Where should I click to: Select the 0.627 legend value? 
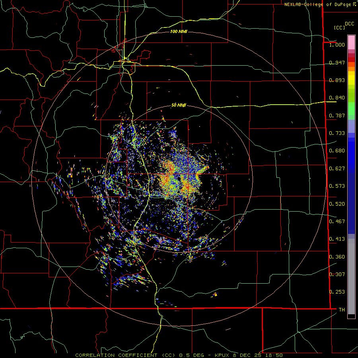click(x=337, y=169)
